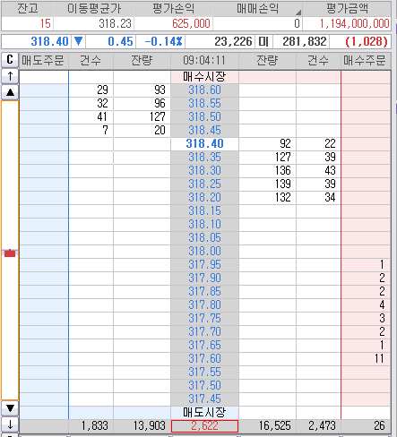The height and width of the screenshot is (437, 397).
Task: Click sell order cell at price 318.60
Action: 44,90
